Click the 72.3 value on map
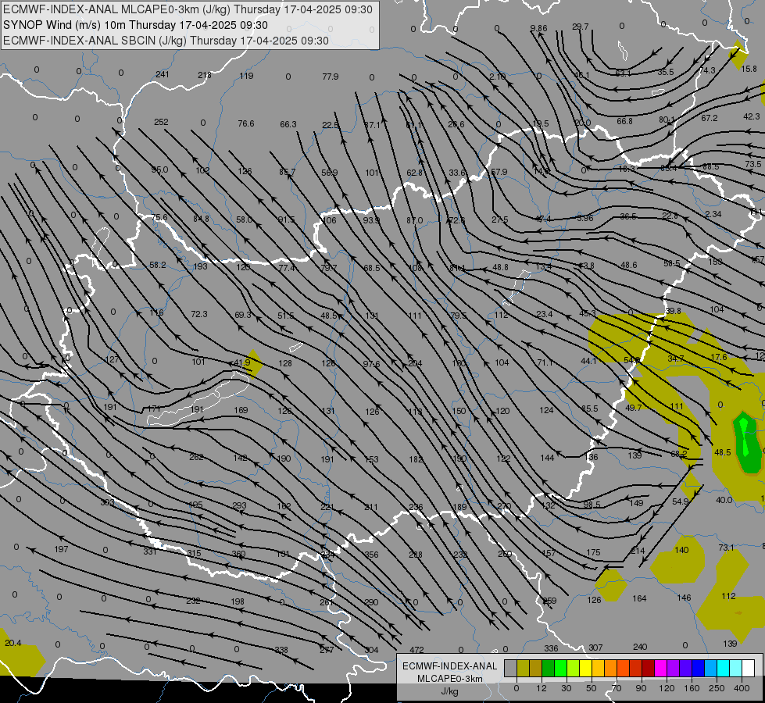 (199, 314)
